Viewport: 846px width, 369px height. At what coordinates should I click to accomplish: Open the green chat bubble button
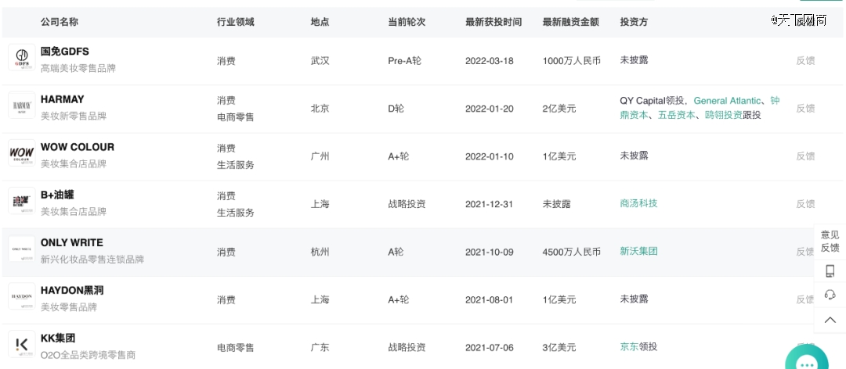pyautogui.click(x=807, y=358)
